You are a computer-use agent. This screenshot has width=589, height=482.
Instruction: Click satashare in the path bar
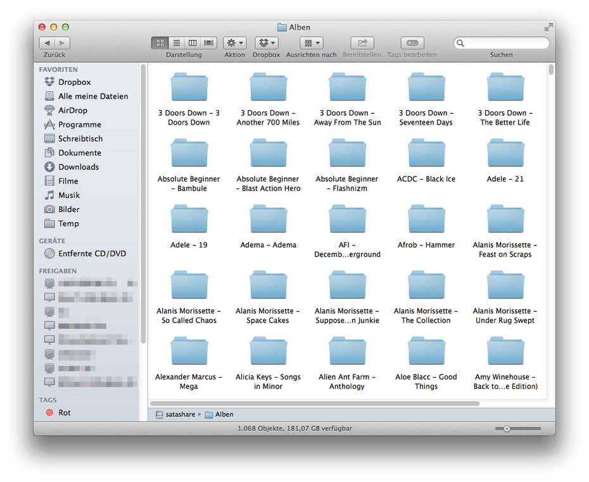click(x=176, y=414)
